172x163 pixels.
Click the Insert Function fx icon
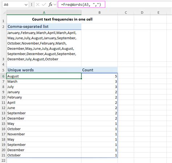50,5
